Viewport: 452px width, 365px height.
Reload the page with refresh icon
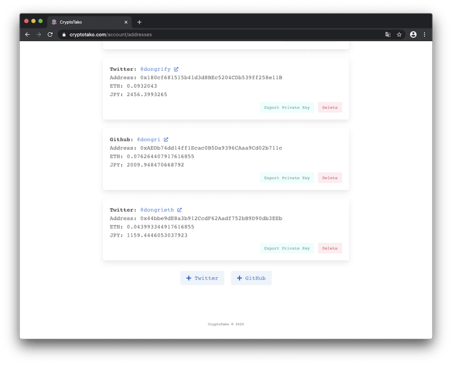[50, 34]
